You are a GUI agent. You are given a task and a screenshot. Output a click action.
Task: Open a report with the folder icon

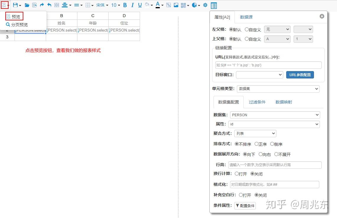27,5
